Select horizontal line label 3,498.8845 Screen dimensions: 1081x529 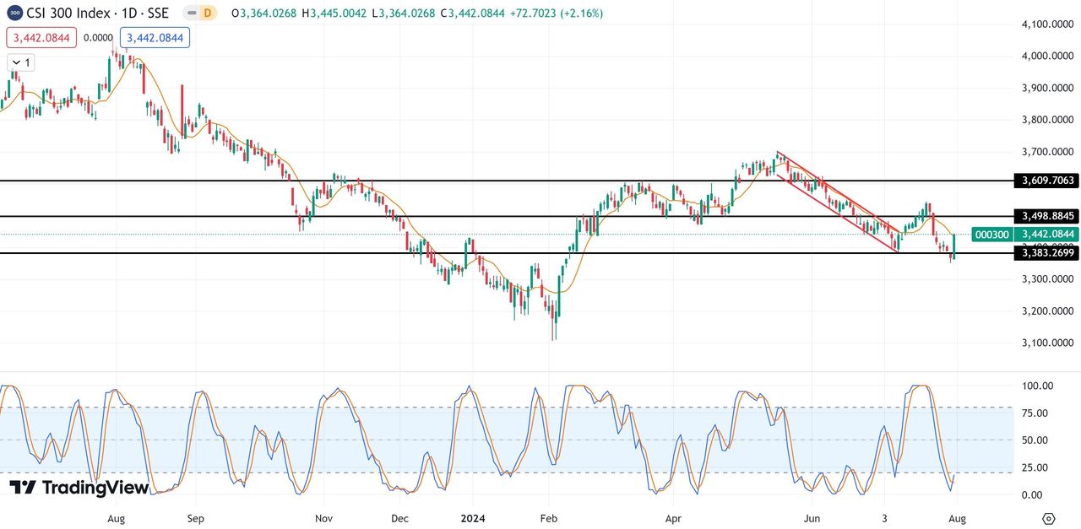tap(1046, 216)
